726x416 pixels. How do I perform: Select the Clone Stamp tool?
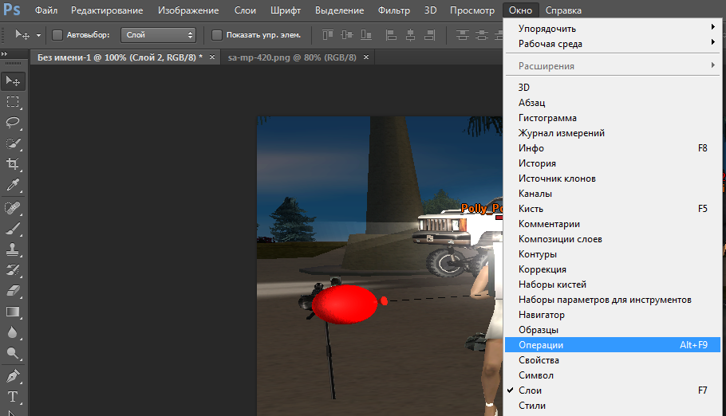click(13, 249)
